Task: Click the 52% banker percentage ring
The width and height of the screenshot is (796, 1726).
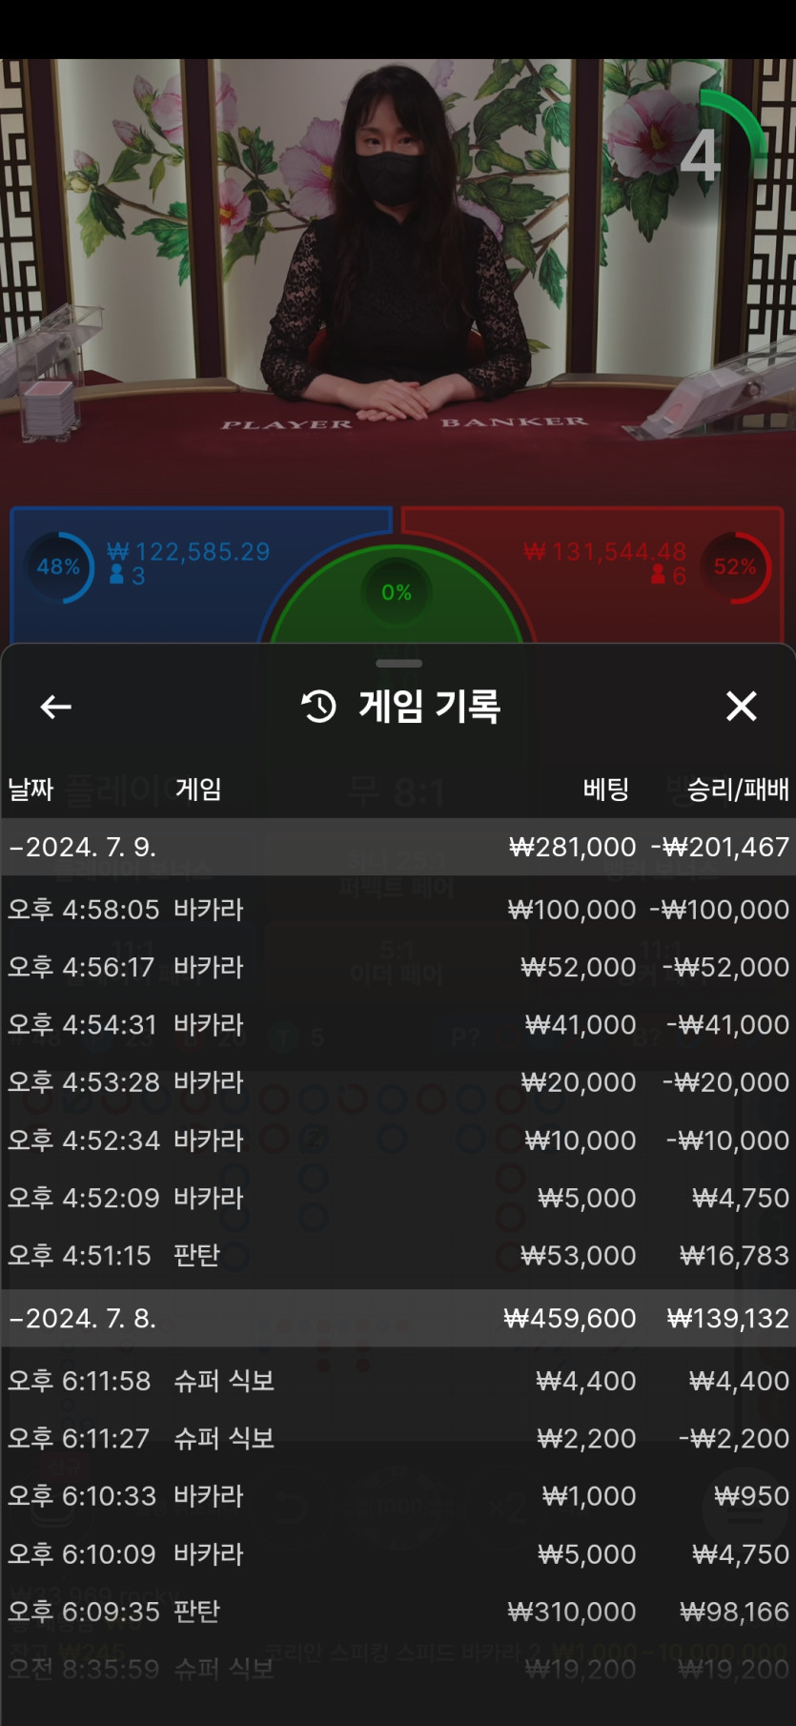Action: 735,567
